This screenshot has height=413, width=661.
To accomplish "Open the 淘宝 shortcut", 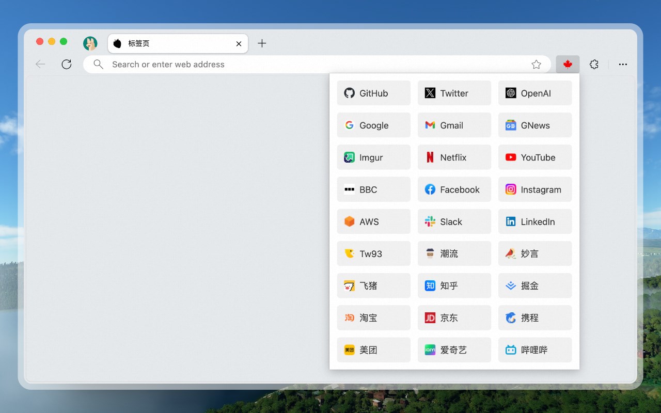I will (x=374, y=318).
